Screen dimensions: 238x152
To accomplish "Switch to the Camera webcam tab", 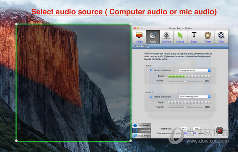I will (x=167, y=37).
